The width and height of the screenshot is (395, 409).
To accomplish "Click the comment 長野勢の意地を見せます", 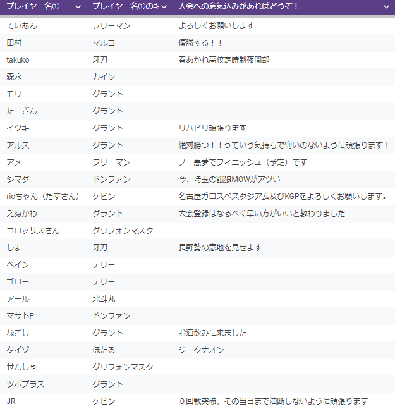I will 220,248.
